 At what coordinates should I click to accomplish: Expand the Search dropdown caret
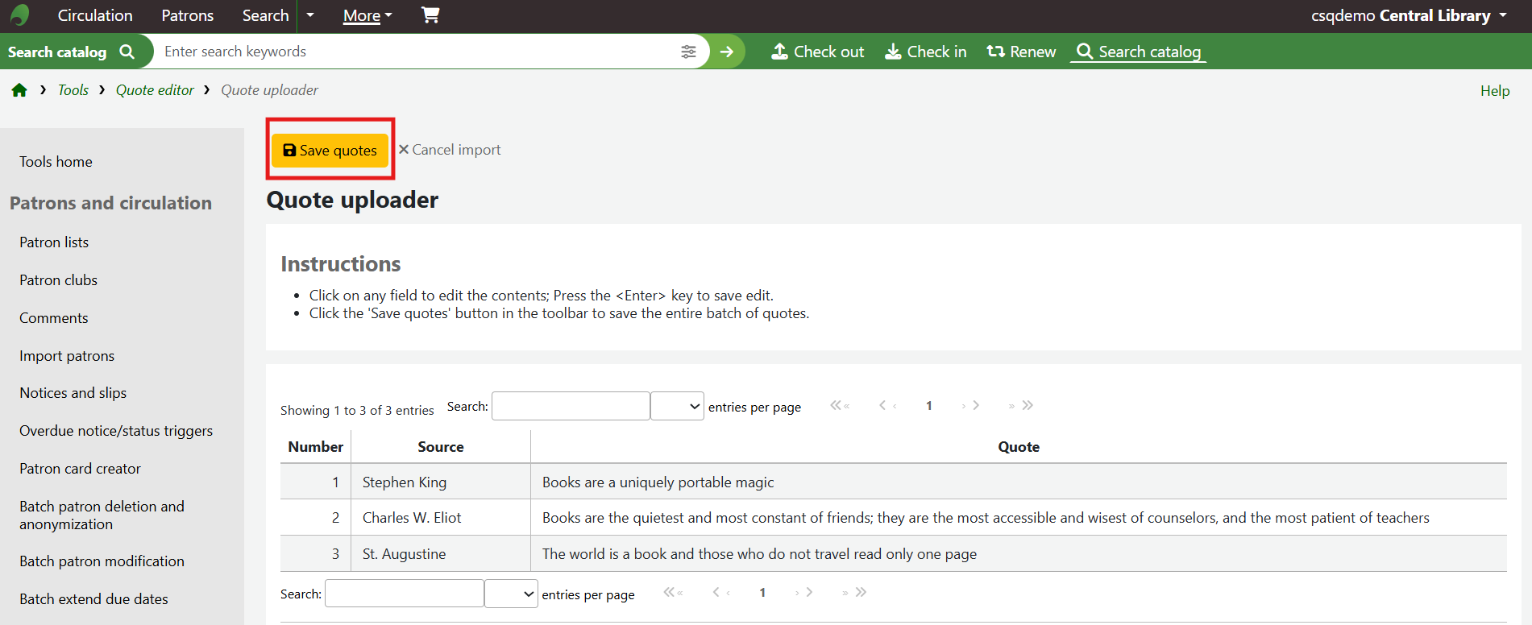pos(310,15)
